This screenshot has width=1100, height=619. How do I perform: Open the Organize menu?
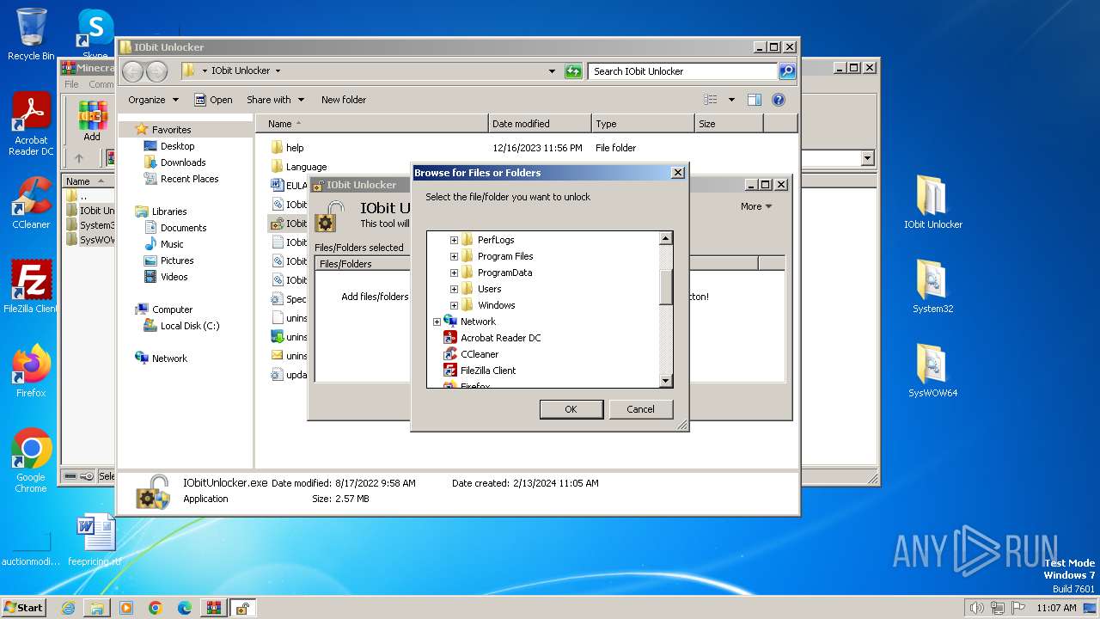click(153, 100)
